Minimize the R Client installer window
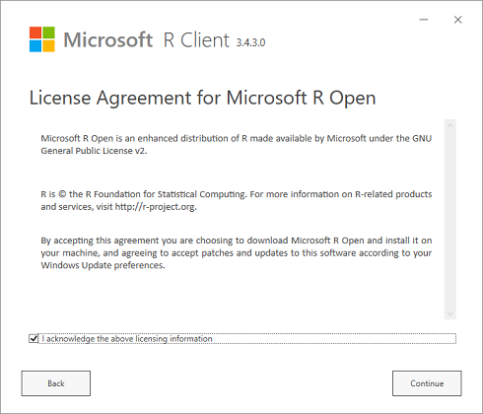 (424, 20)
